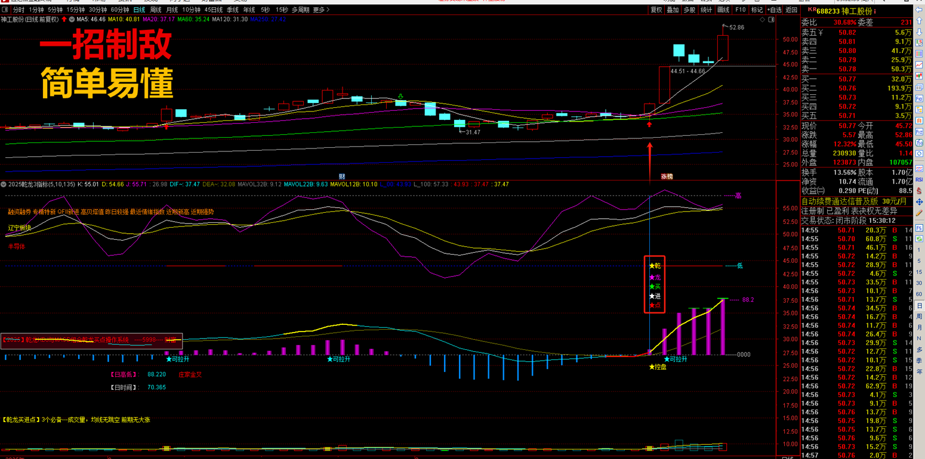Click the 神工股份(日线 前复权) chart title
This screenshot has width=925, height=459.
click(29, 19)
